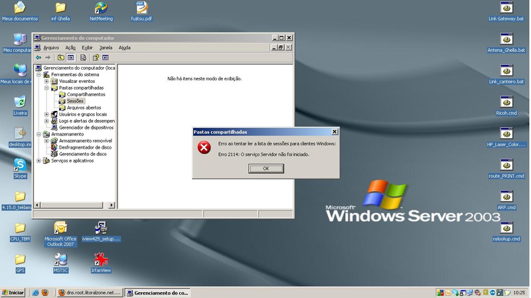
Task: Click the Export list toolbar icon
Action: pyautogui.click(x=83, y=58)
